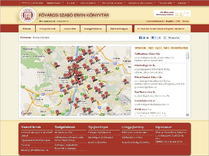The width and height of the screenshot is (209, 156).
Task: Open the Kérdezzen minket footer link
Action: (x=64, y=132)
